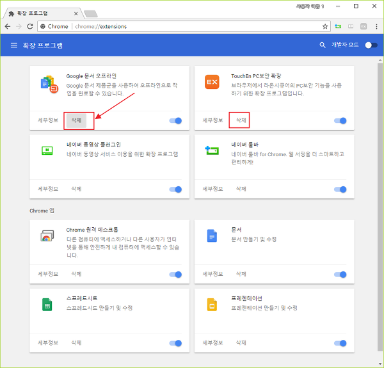This screenshot has width=384, height=368.
Task: Click the green 스프레드시트 app icon
Action: tap(47, 305)
